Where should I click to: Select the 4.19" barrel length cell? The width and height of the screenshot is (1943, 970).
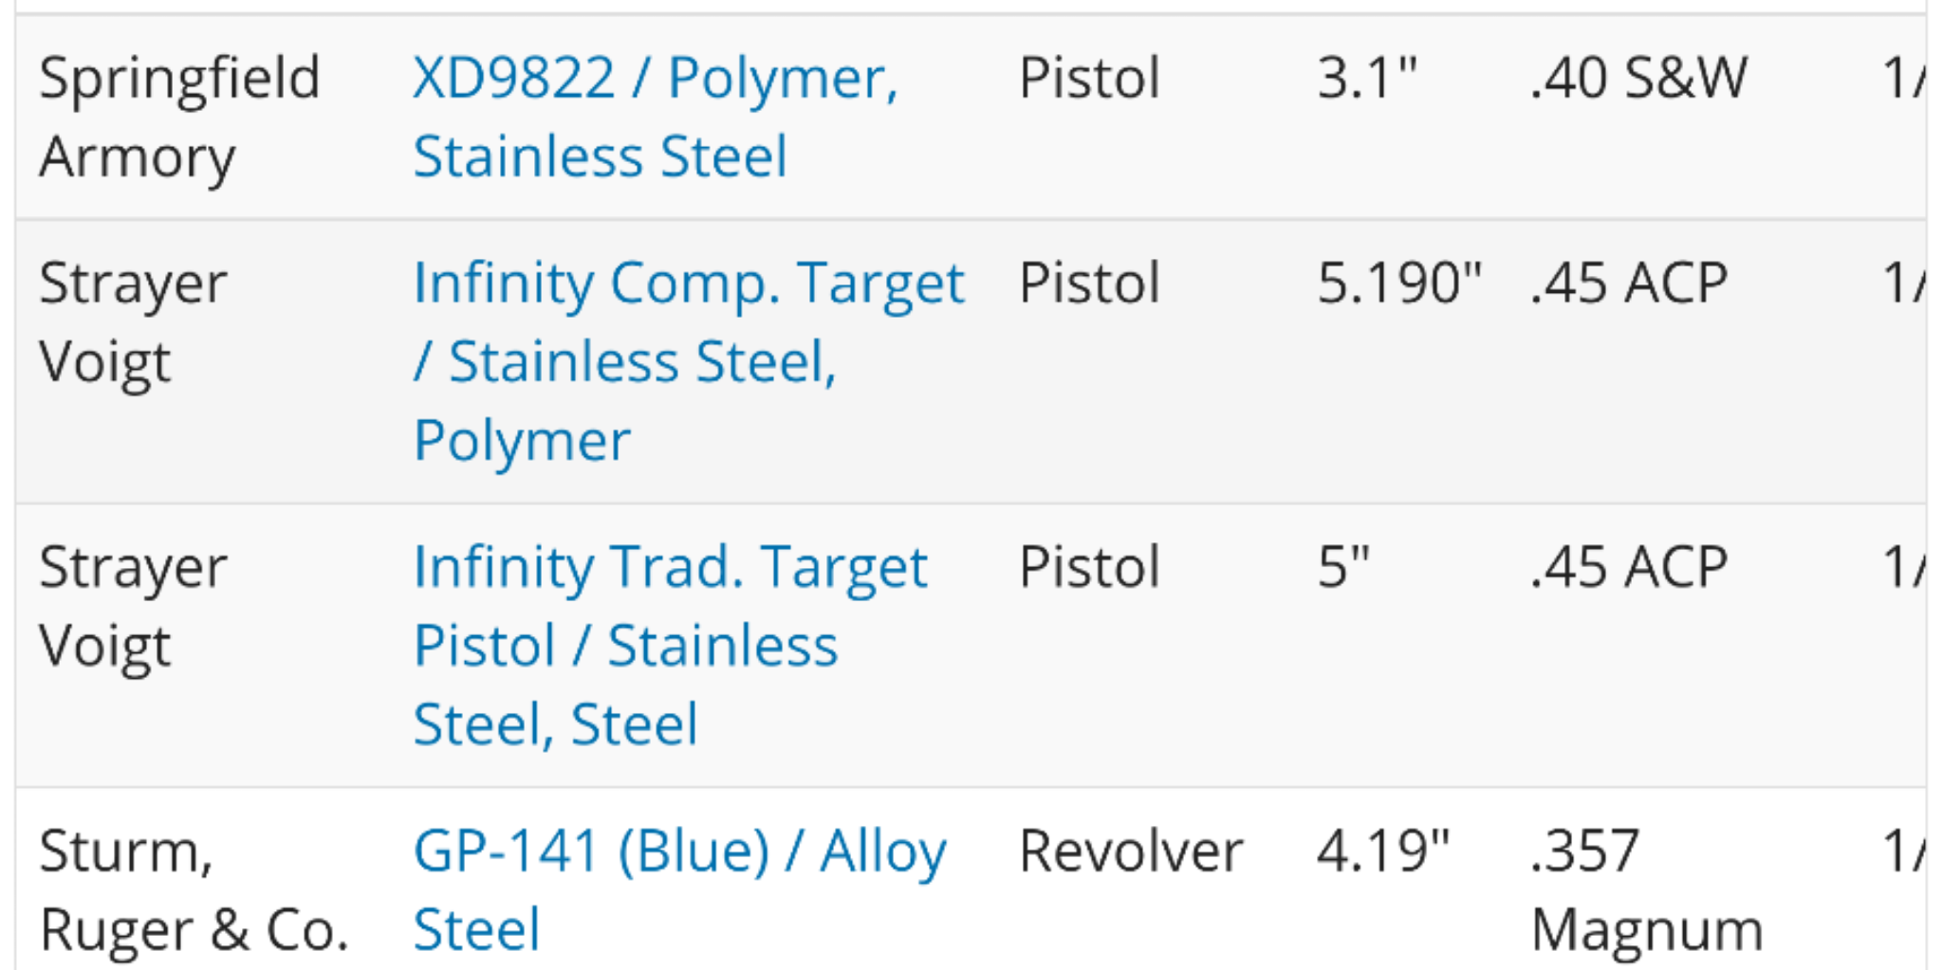[x=1383, y=851]
